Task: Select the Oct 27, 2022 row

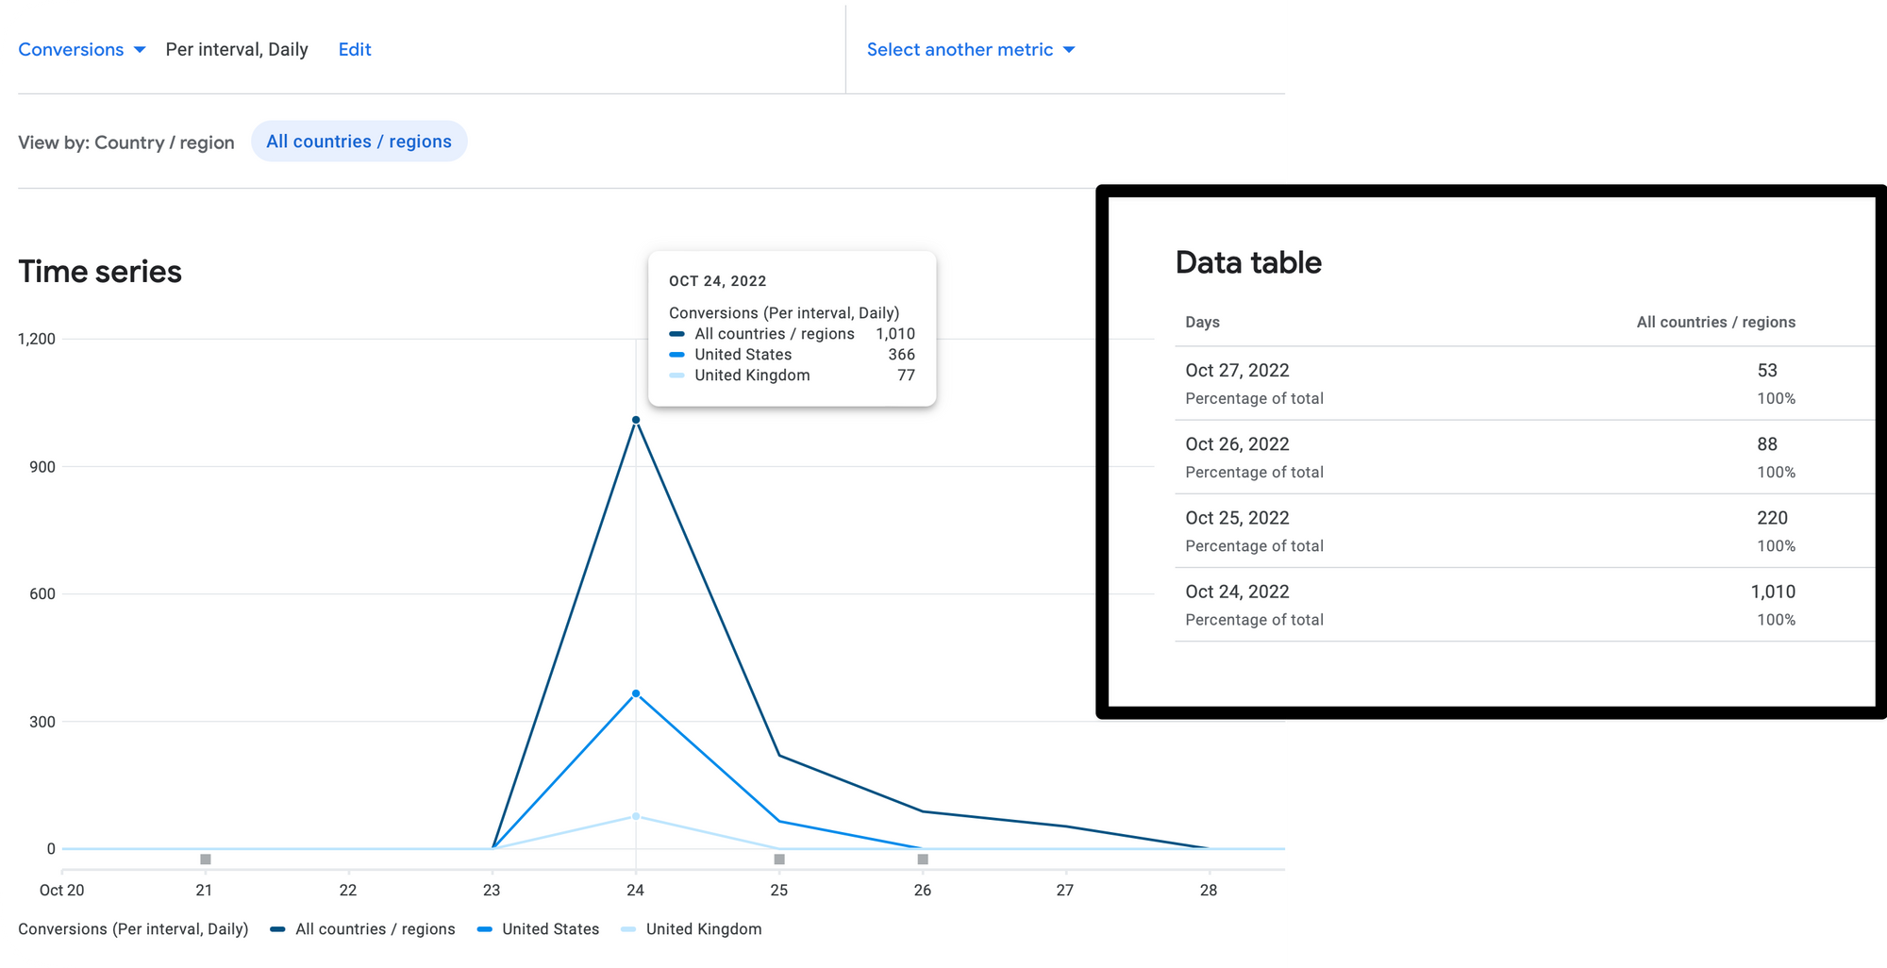Action: (1524, 384)
